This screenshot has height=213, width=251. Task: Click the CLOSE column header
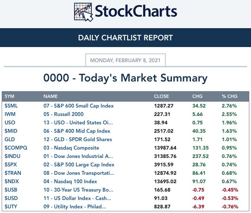[161, 96]
